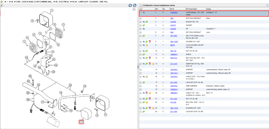This screenshot has height=129, width=269.
Task: Expand the collapsed '...' breadcrumb level
Action: [x=7, y=2]
